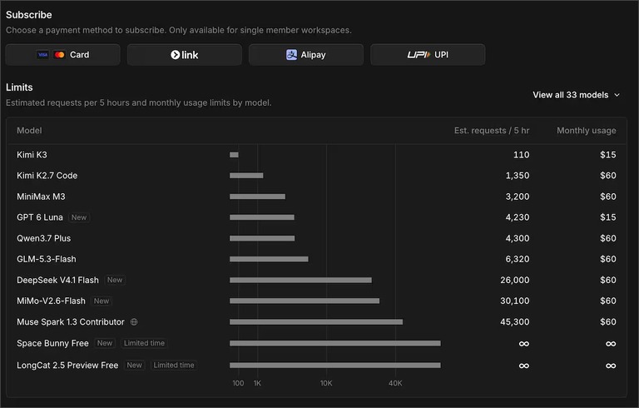This screenshot has width=639, height=408.
Task: Click the infinity monthly usage for LongCat 2.5 Preview
Action: point(611,366)
